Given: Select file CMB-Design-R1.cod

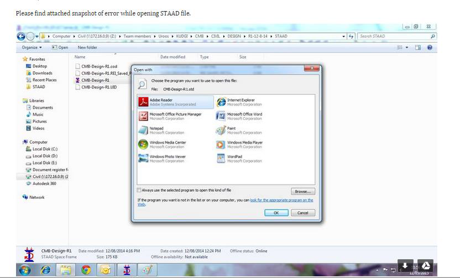Looking at the screenshot, I should point(96,66).
